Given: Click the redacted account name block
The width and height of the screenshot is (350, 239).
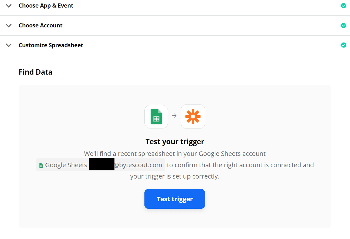Looking at the screenshot, I should [x=102, y=164].
